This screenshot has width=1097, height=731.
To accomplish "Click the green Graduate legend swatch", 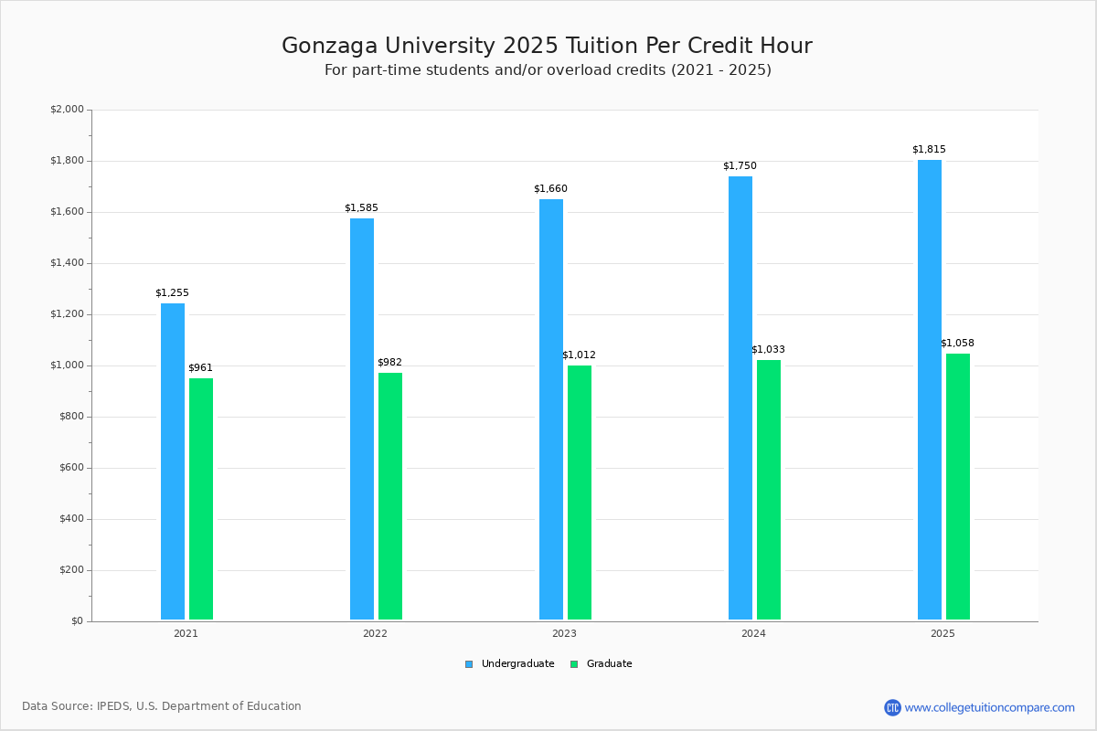I will point(574,664).
